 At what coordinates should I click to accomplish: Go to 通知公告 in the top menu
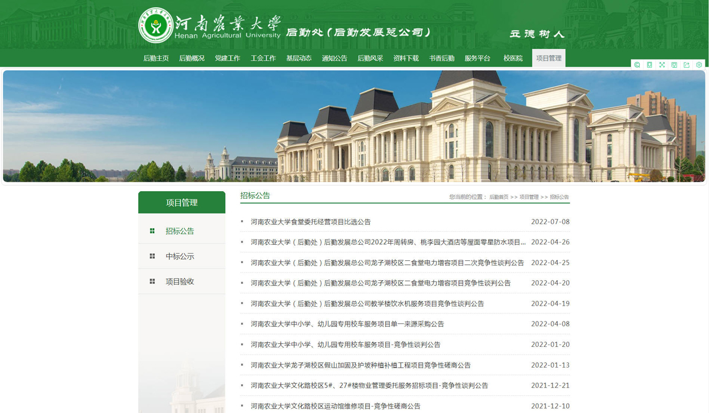[x=334, y=58]
